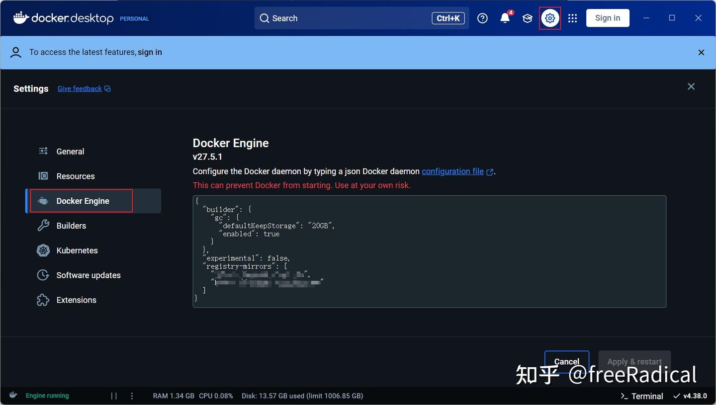The image size is (716, 405).
Task: Click the highlighted Settings gear icon
Action: pos(549,18)
